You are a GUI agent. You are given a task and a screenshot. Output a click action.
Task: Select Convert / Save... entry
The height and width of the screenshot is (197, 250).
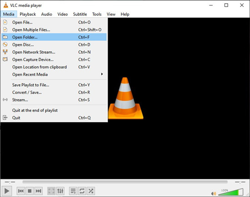[x=54, y=92]
